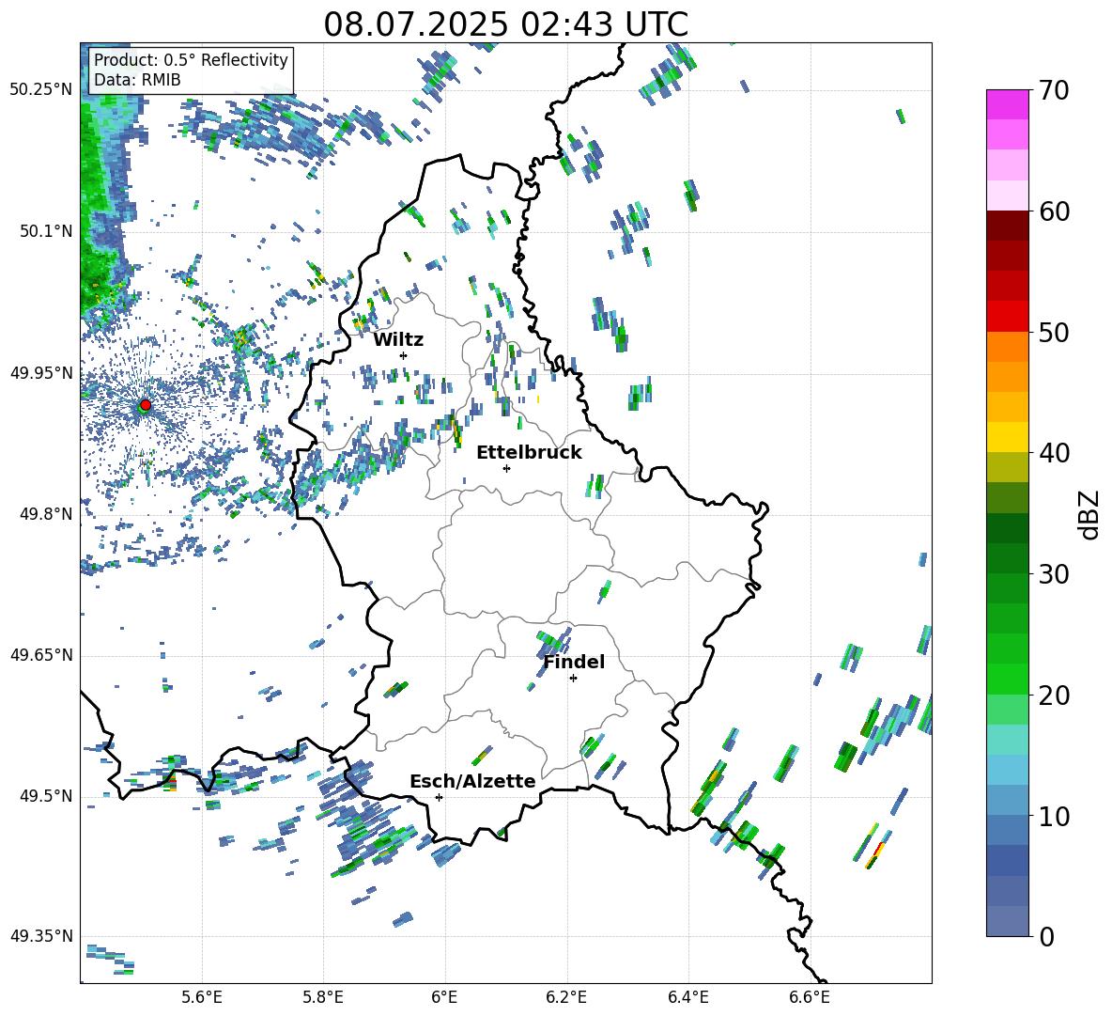Click the dark maroon colorbar segment below 60
This screenshot has height=1016, width=1112.
pos(1007,226)
